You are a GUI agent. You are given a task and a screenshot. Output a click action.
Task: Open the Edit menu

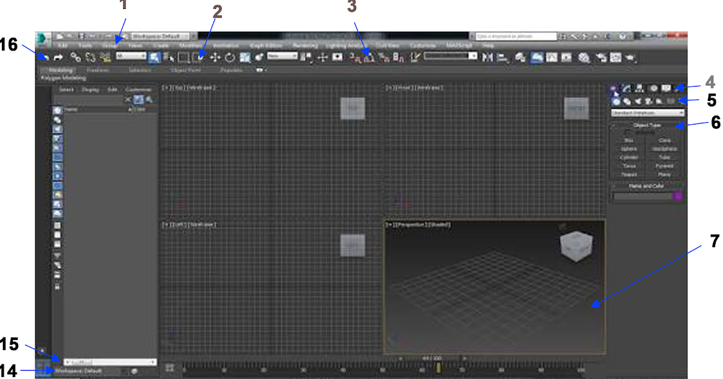pyautogui.click(x=62, y=46)
